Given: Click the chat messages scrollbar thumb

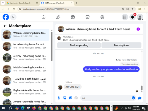Looking at the screenshot, I should click(142, 88).
